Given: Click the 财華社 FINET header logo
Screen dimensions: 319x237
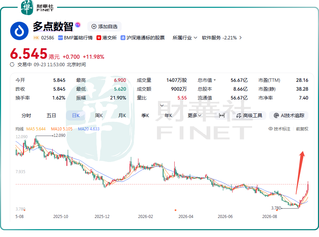Looking at the screenshot, I should pyautogui.click(x=37, y=8).
